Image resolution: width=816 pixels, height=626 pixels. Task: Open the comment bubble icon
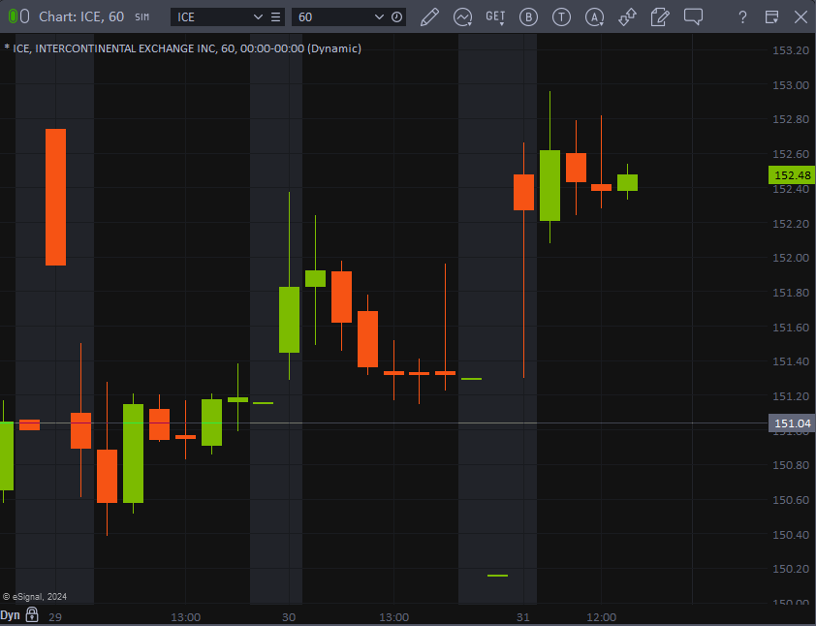pos(693,17)
